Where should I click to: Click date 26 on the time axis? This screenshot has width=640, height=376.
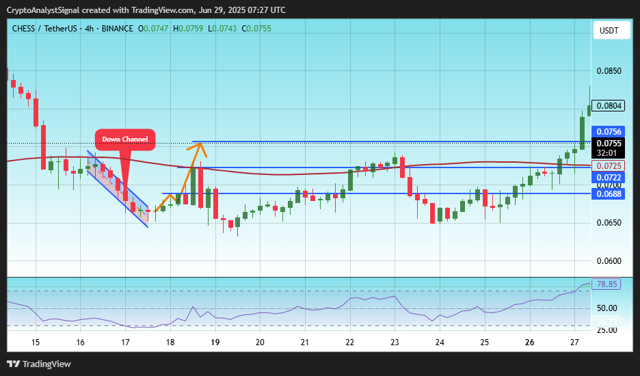coord(529,343)
